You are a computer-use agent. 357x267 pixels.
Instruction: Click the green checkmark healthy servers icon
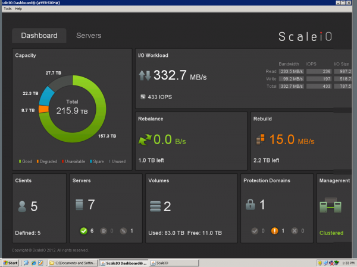[83, 231]
